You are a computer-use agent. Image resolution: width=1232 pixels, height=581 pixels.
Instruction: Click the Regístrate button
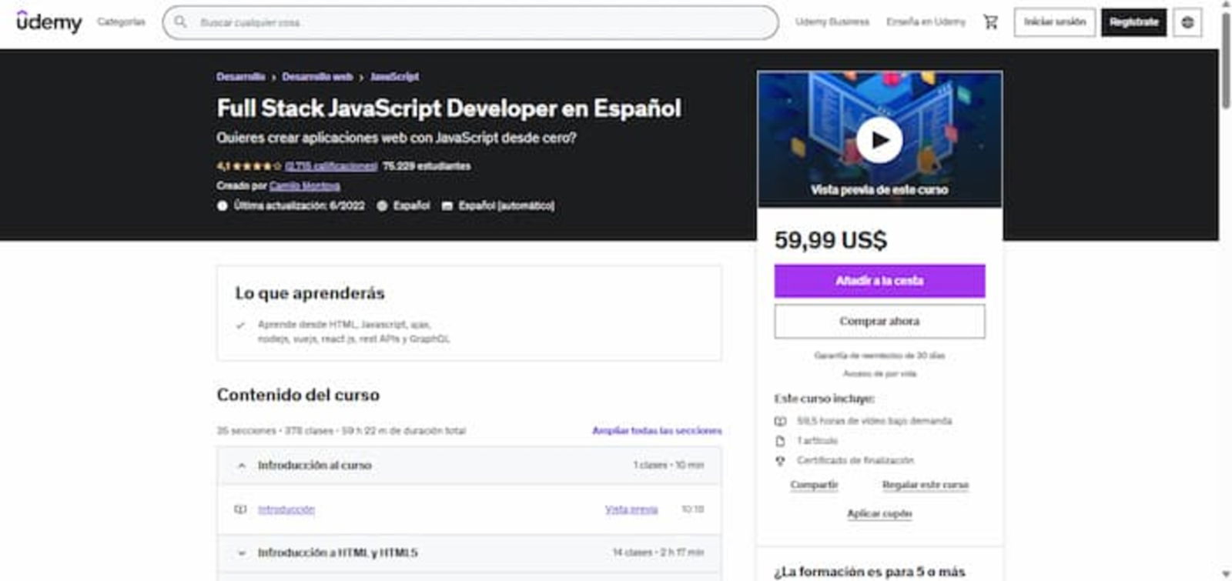1133,22
